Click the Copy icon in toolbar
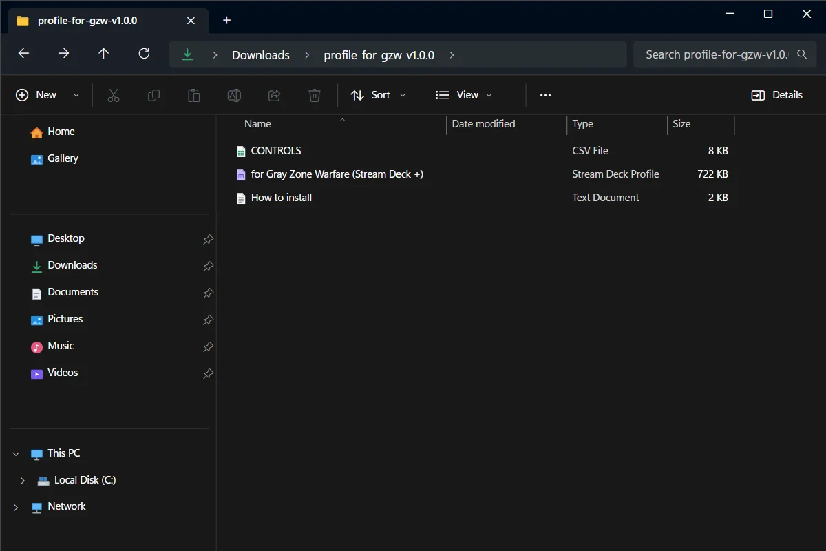 coord(153,95)
